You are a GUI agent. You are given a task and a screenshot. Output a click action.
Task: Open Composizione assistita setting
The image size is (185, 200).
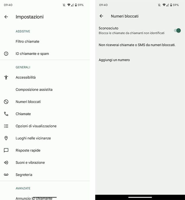coord(34,89)
